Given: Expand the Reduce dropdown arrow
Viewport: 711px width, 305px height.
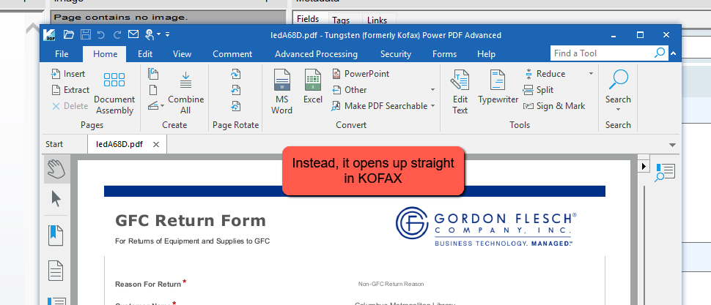Looking at the screenshot, I should tap(591, 74).
